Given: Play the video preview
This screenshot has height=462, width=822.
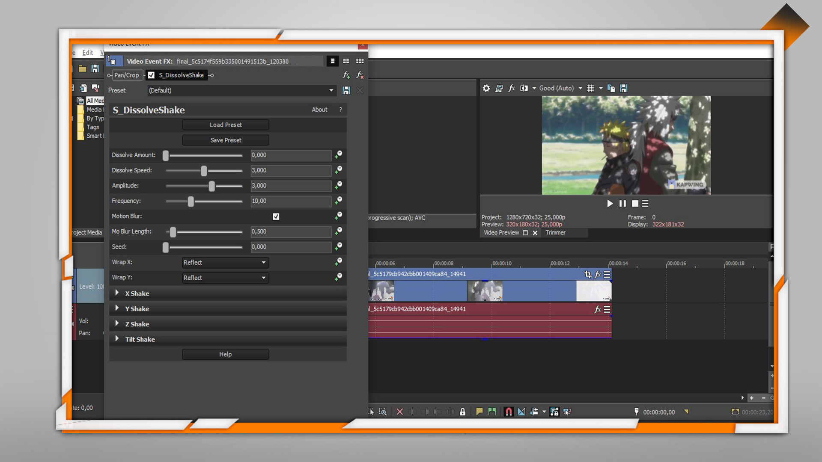Looking at the screenshot, I should tap(610, 204).
